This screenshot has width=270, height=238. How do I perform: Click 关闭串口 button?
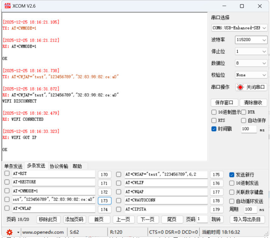tap(251, 87)
